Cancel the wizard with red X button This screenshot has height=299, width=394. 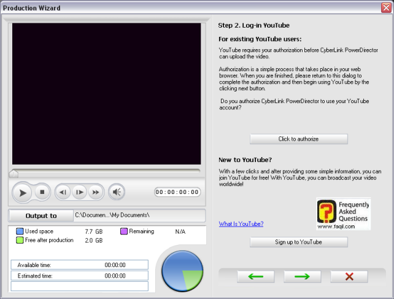[x=349, y=277]
